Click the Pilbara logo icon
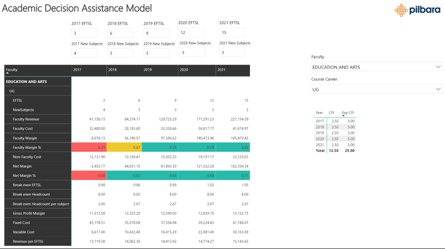The image size is (445, 249). tap(401, 11)
